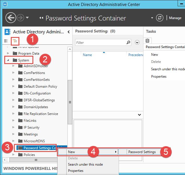Image resolution: width=185 pixels, height=175 pixels.
Task: Expand the ComPartitionSets node
Action: 13,79
